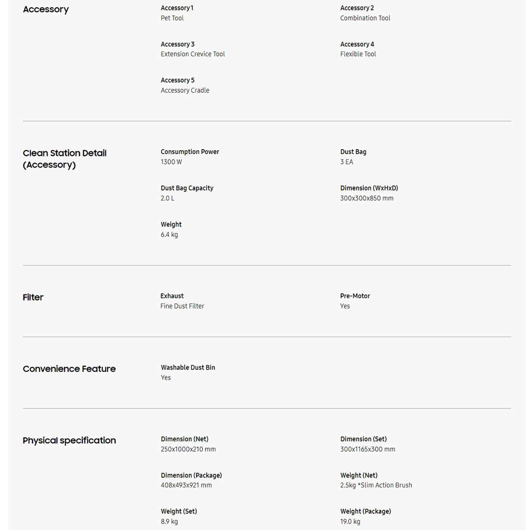
Task: Select the Dust Bag Capacity label
Action: (x=187, y=188)
